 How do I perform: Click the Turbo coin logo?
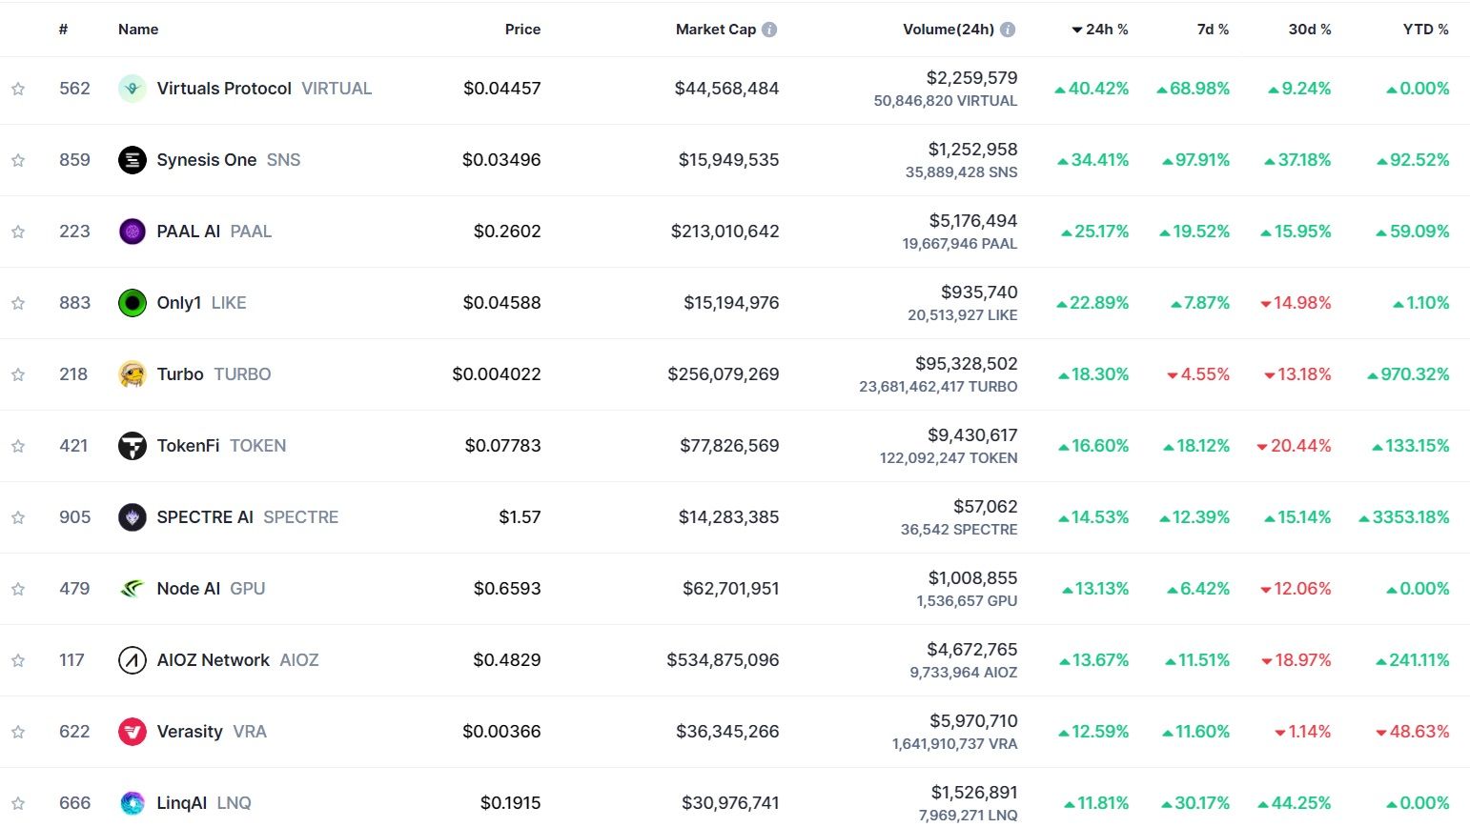(x=132, y=374)
